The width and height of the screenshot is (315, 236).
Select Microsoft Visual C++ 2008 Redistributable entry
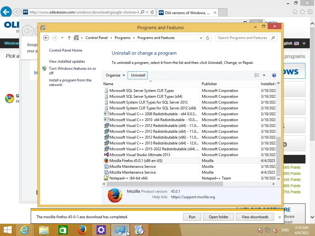pos(153,114)
